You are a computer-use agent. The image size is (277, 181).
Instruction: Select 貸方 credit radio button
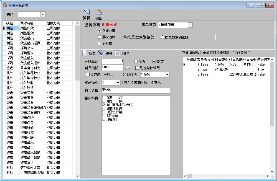point(154,61)
